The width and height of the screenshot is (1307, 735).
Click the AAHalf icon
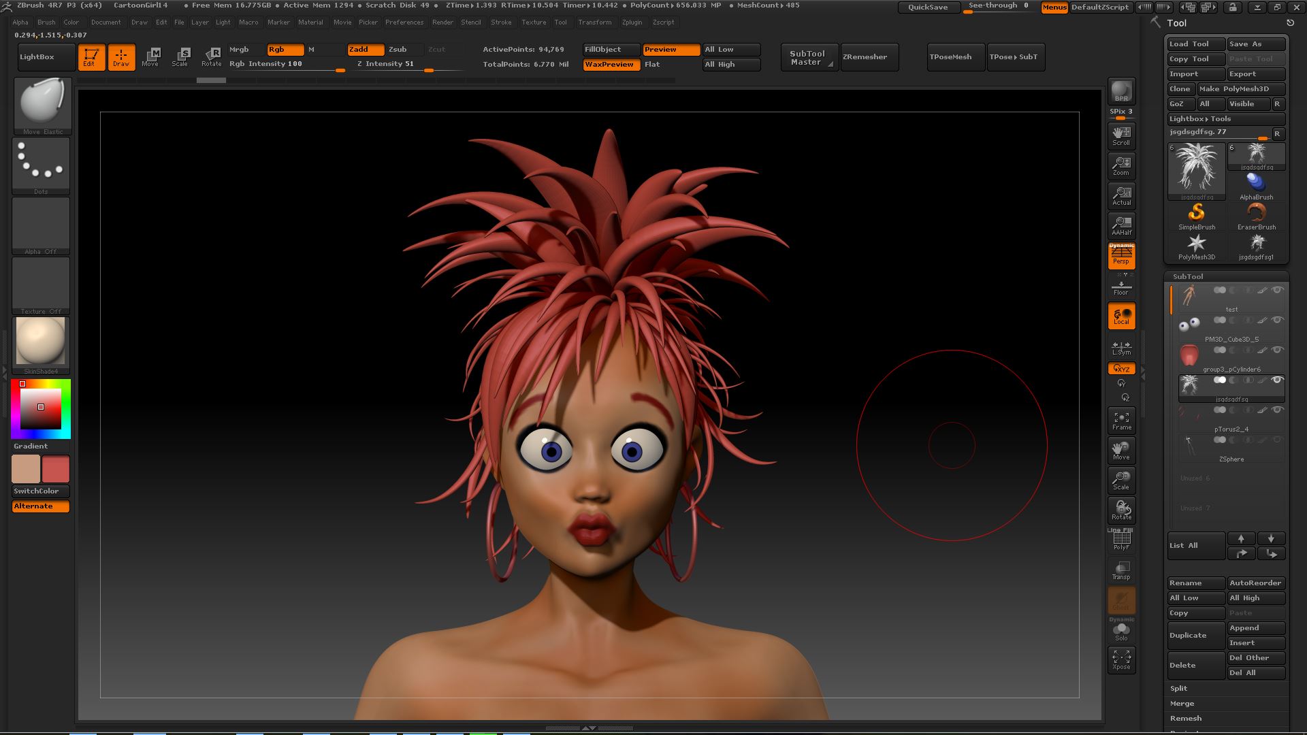point(1121,226)
